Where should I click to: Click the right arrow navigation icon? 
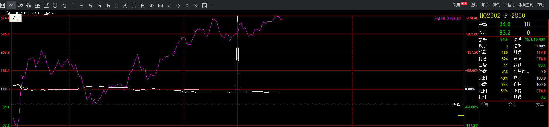click(178, 5)
